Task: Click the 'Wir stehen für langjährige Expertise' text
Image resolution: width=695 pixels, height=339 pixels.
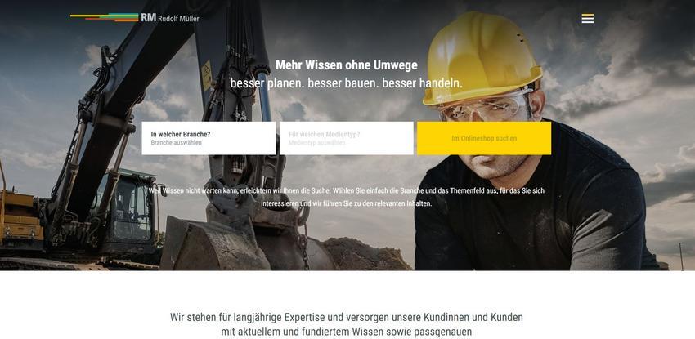Action: (x=347, y=324)
